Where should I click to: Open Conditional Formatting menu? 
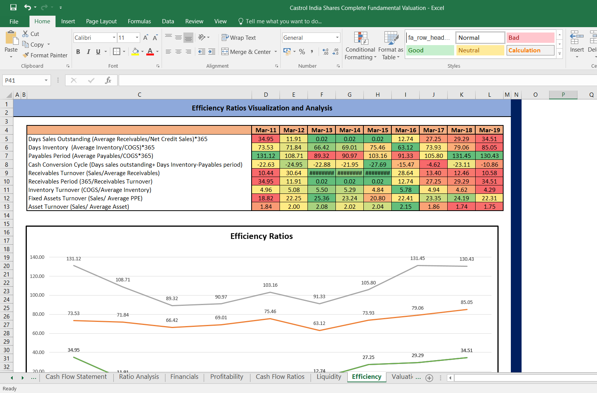pos(360,45)
